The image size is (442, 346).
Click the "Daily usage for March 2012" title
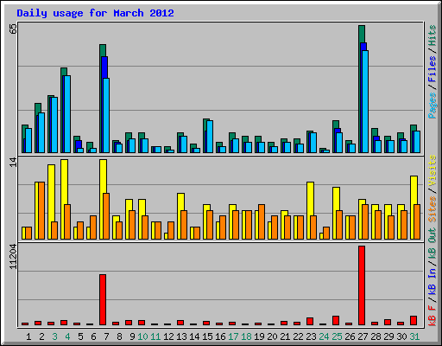[95, 13]
